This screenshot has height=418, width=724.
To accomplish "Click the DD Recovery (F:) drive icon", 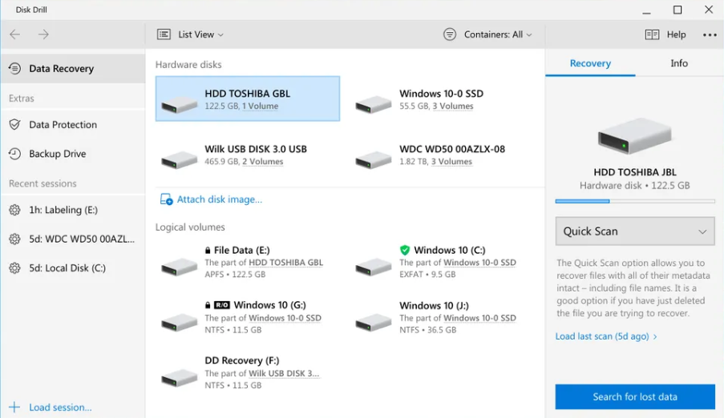I will point(179,377).
